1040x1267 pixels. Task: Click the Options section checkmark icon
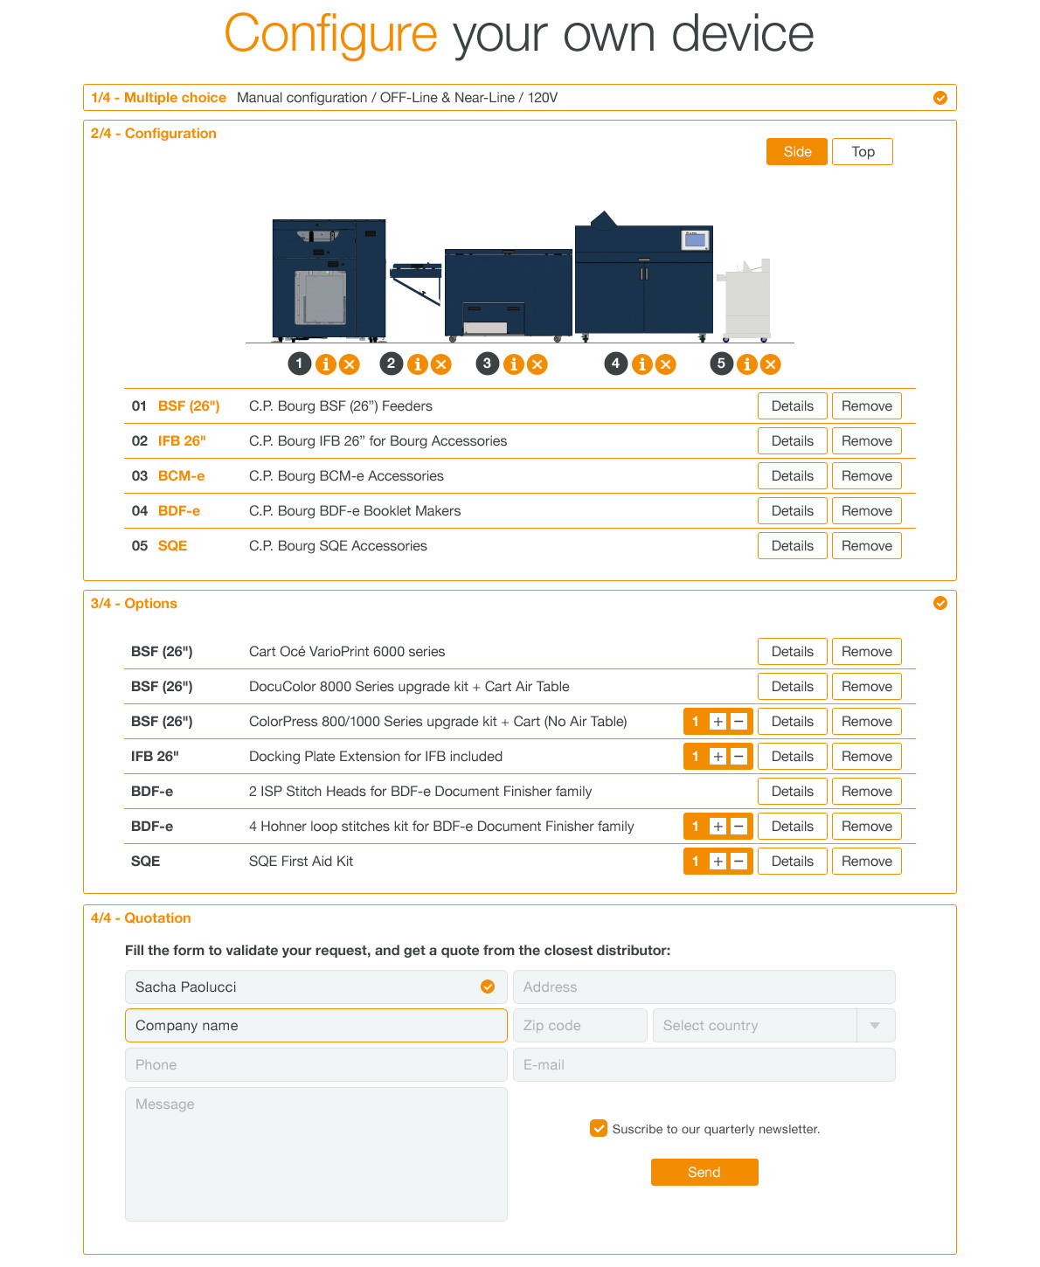pyautogui.click(x=940, y=603)
